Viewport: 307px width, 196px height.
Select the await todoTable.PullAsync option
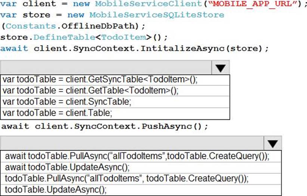[137, 156]
